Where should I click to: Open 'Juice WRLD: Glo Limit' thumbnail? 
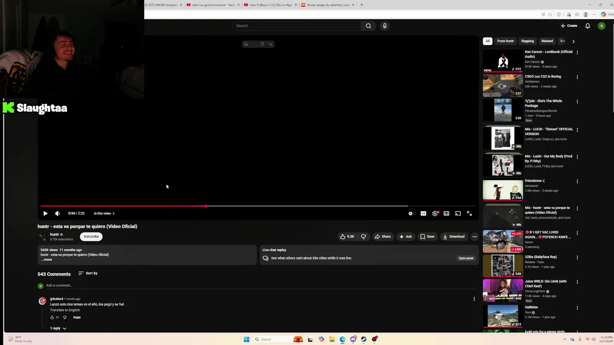[503, 290]
